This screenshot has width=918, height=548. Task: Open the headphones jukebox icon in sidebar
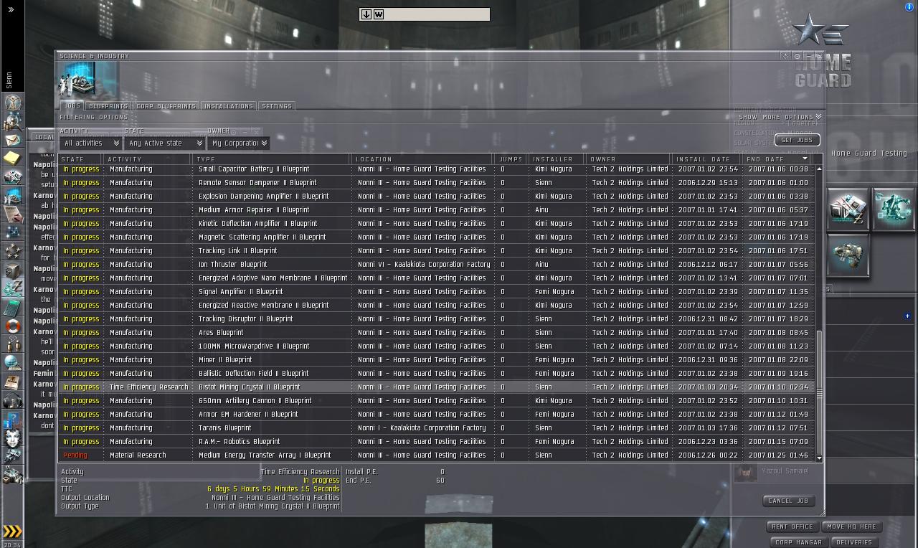tap(13, 400)
